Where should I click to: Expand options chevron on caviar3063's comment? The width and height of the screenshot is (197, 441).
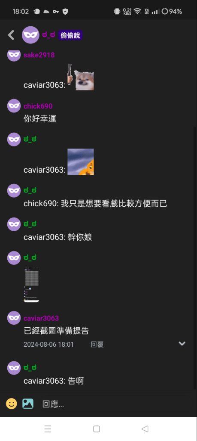click(182, 343)
